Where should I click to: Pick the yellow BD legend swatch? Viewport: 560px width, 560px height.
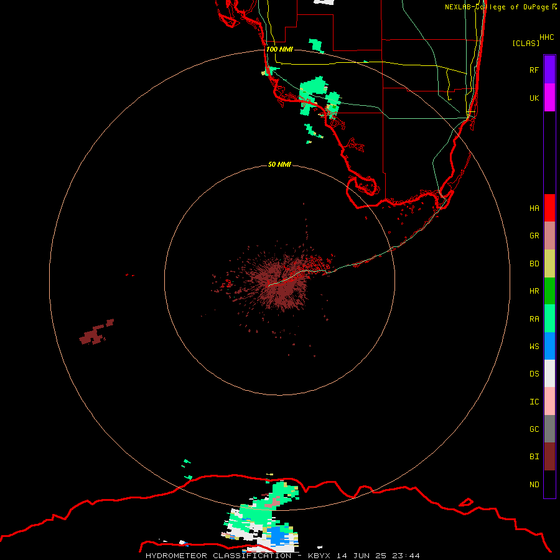(549, 264)
